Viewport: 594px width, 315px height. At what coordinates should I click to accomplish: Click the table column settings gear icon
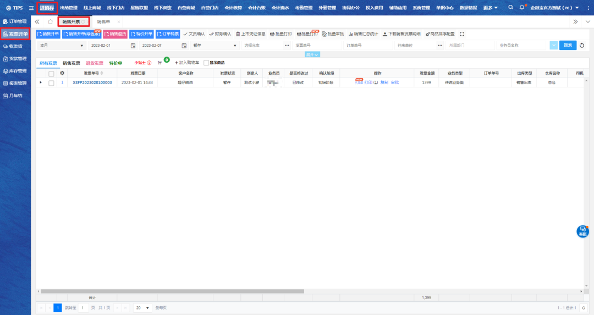click(x=62, y=73)
